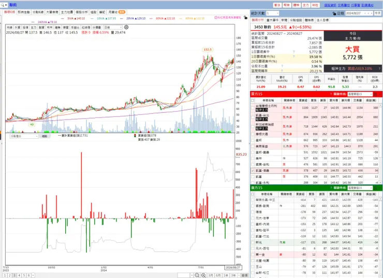Image resolution: width=383 pixels, height=278 pixels.
Task: Click help icon in 賣方15 header
Action: (x=331, y=188)
